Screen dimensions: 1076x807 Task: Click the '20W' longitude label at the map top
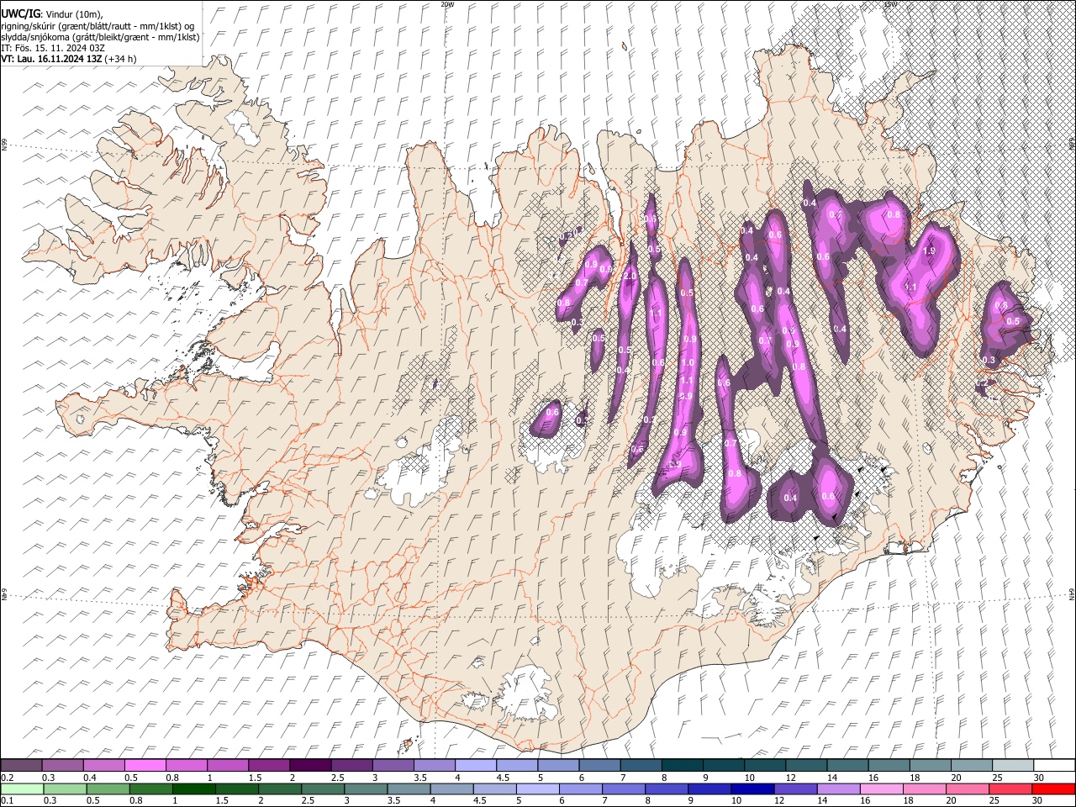[x=447, y=4]
